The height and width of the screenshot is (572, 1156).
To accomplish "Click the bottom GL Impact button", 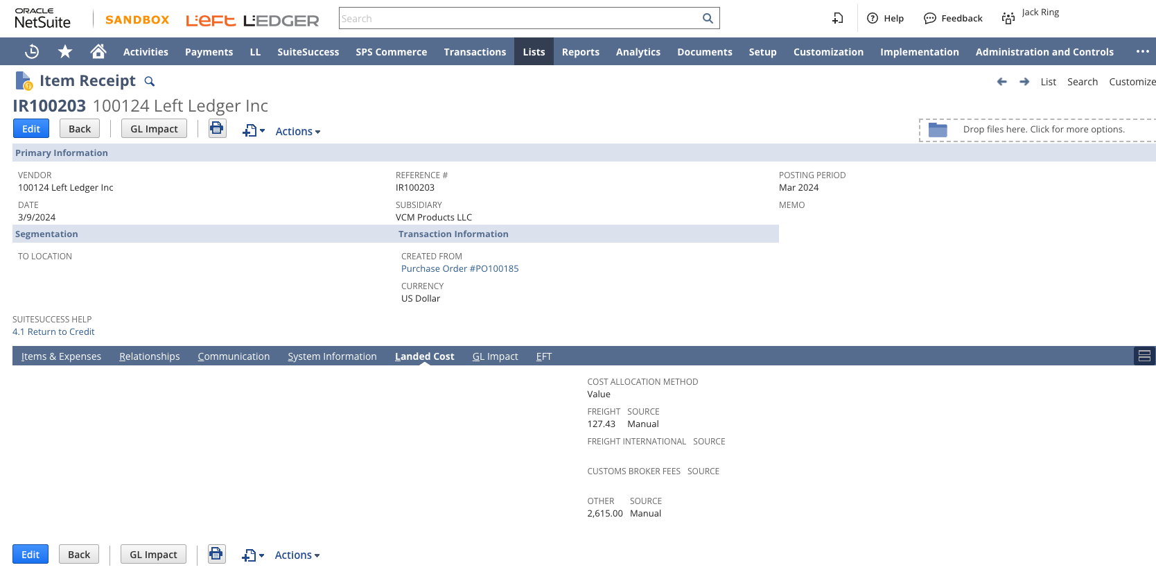I will coord(153,554).
